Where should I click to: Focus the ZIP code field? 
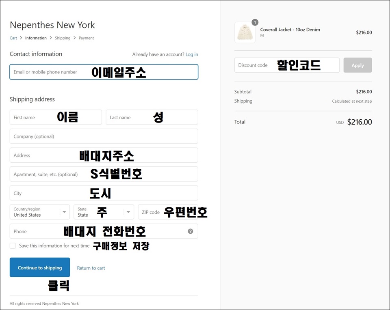point(168,212)
